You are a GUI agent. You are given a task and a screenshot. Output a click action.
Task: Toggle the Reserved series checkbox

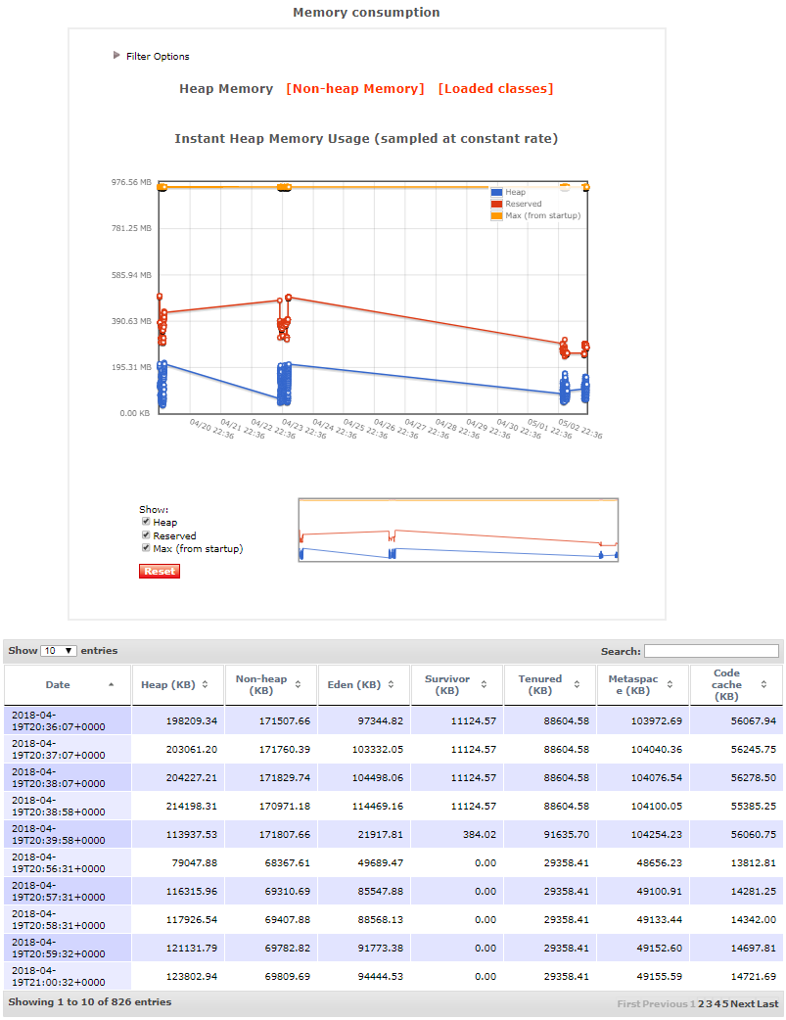(x=146, y=535)
